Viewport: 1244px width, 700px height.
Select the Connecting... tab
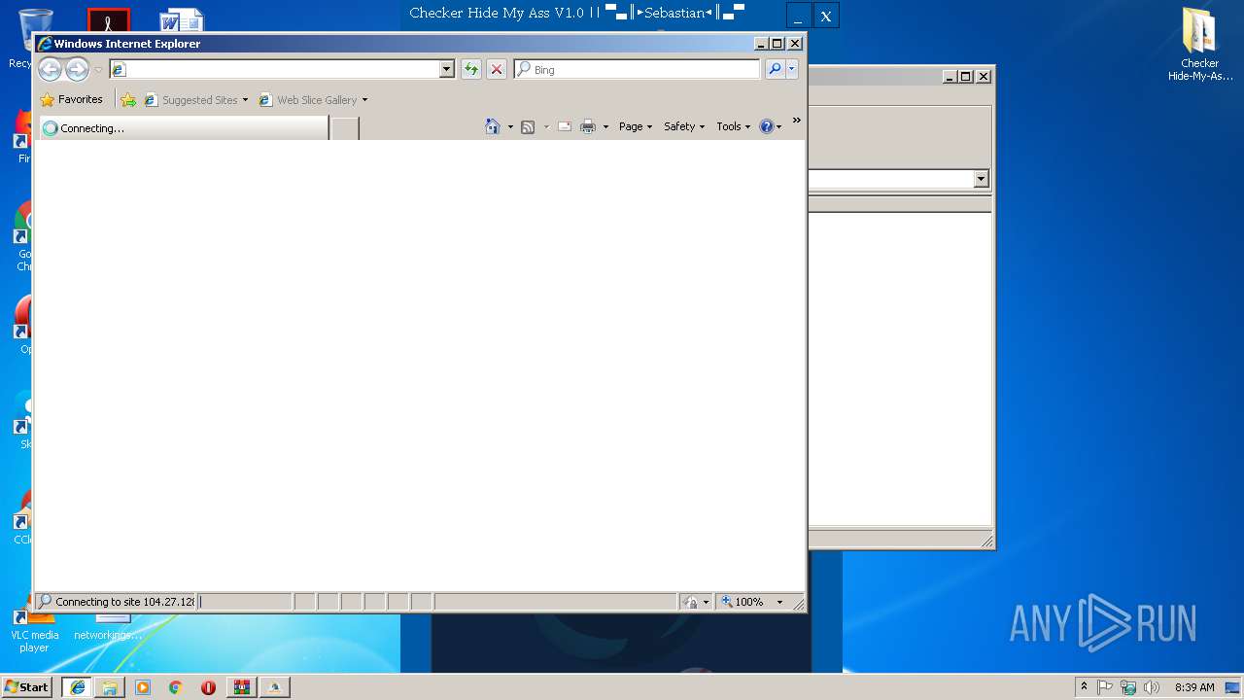[x=183, y=127]
